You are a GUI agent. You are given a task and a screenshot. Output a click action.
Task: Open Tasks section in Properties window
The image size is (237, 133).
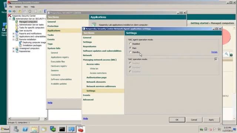[50, 35]
